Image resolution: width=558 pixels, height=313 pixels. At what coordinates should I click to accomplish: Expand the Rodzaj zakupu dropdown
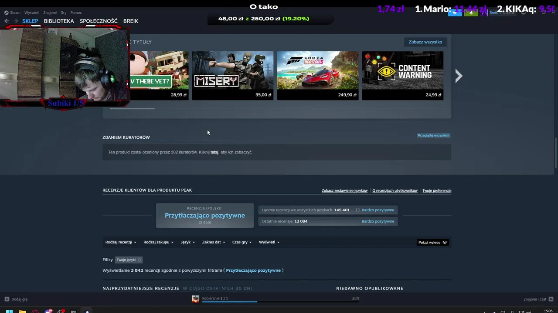[x=159, y=242]
